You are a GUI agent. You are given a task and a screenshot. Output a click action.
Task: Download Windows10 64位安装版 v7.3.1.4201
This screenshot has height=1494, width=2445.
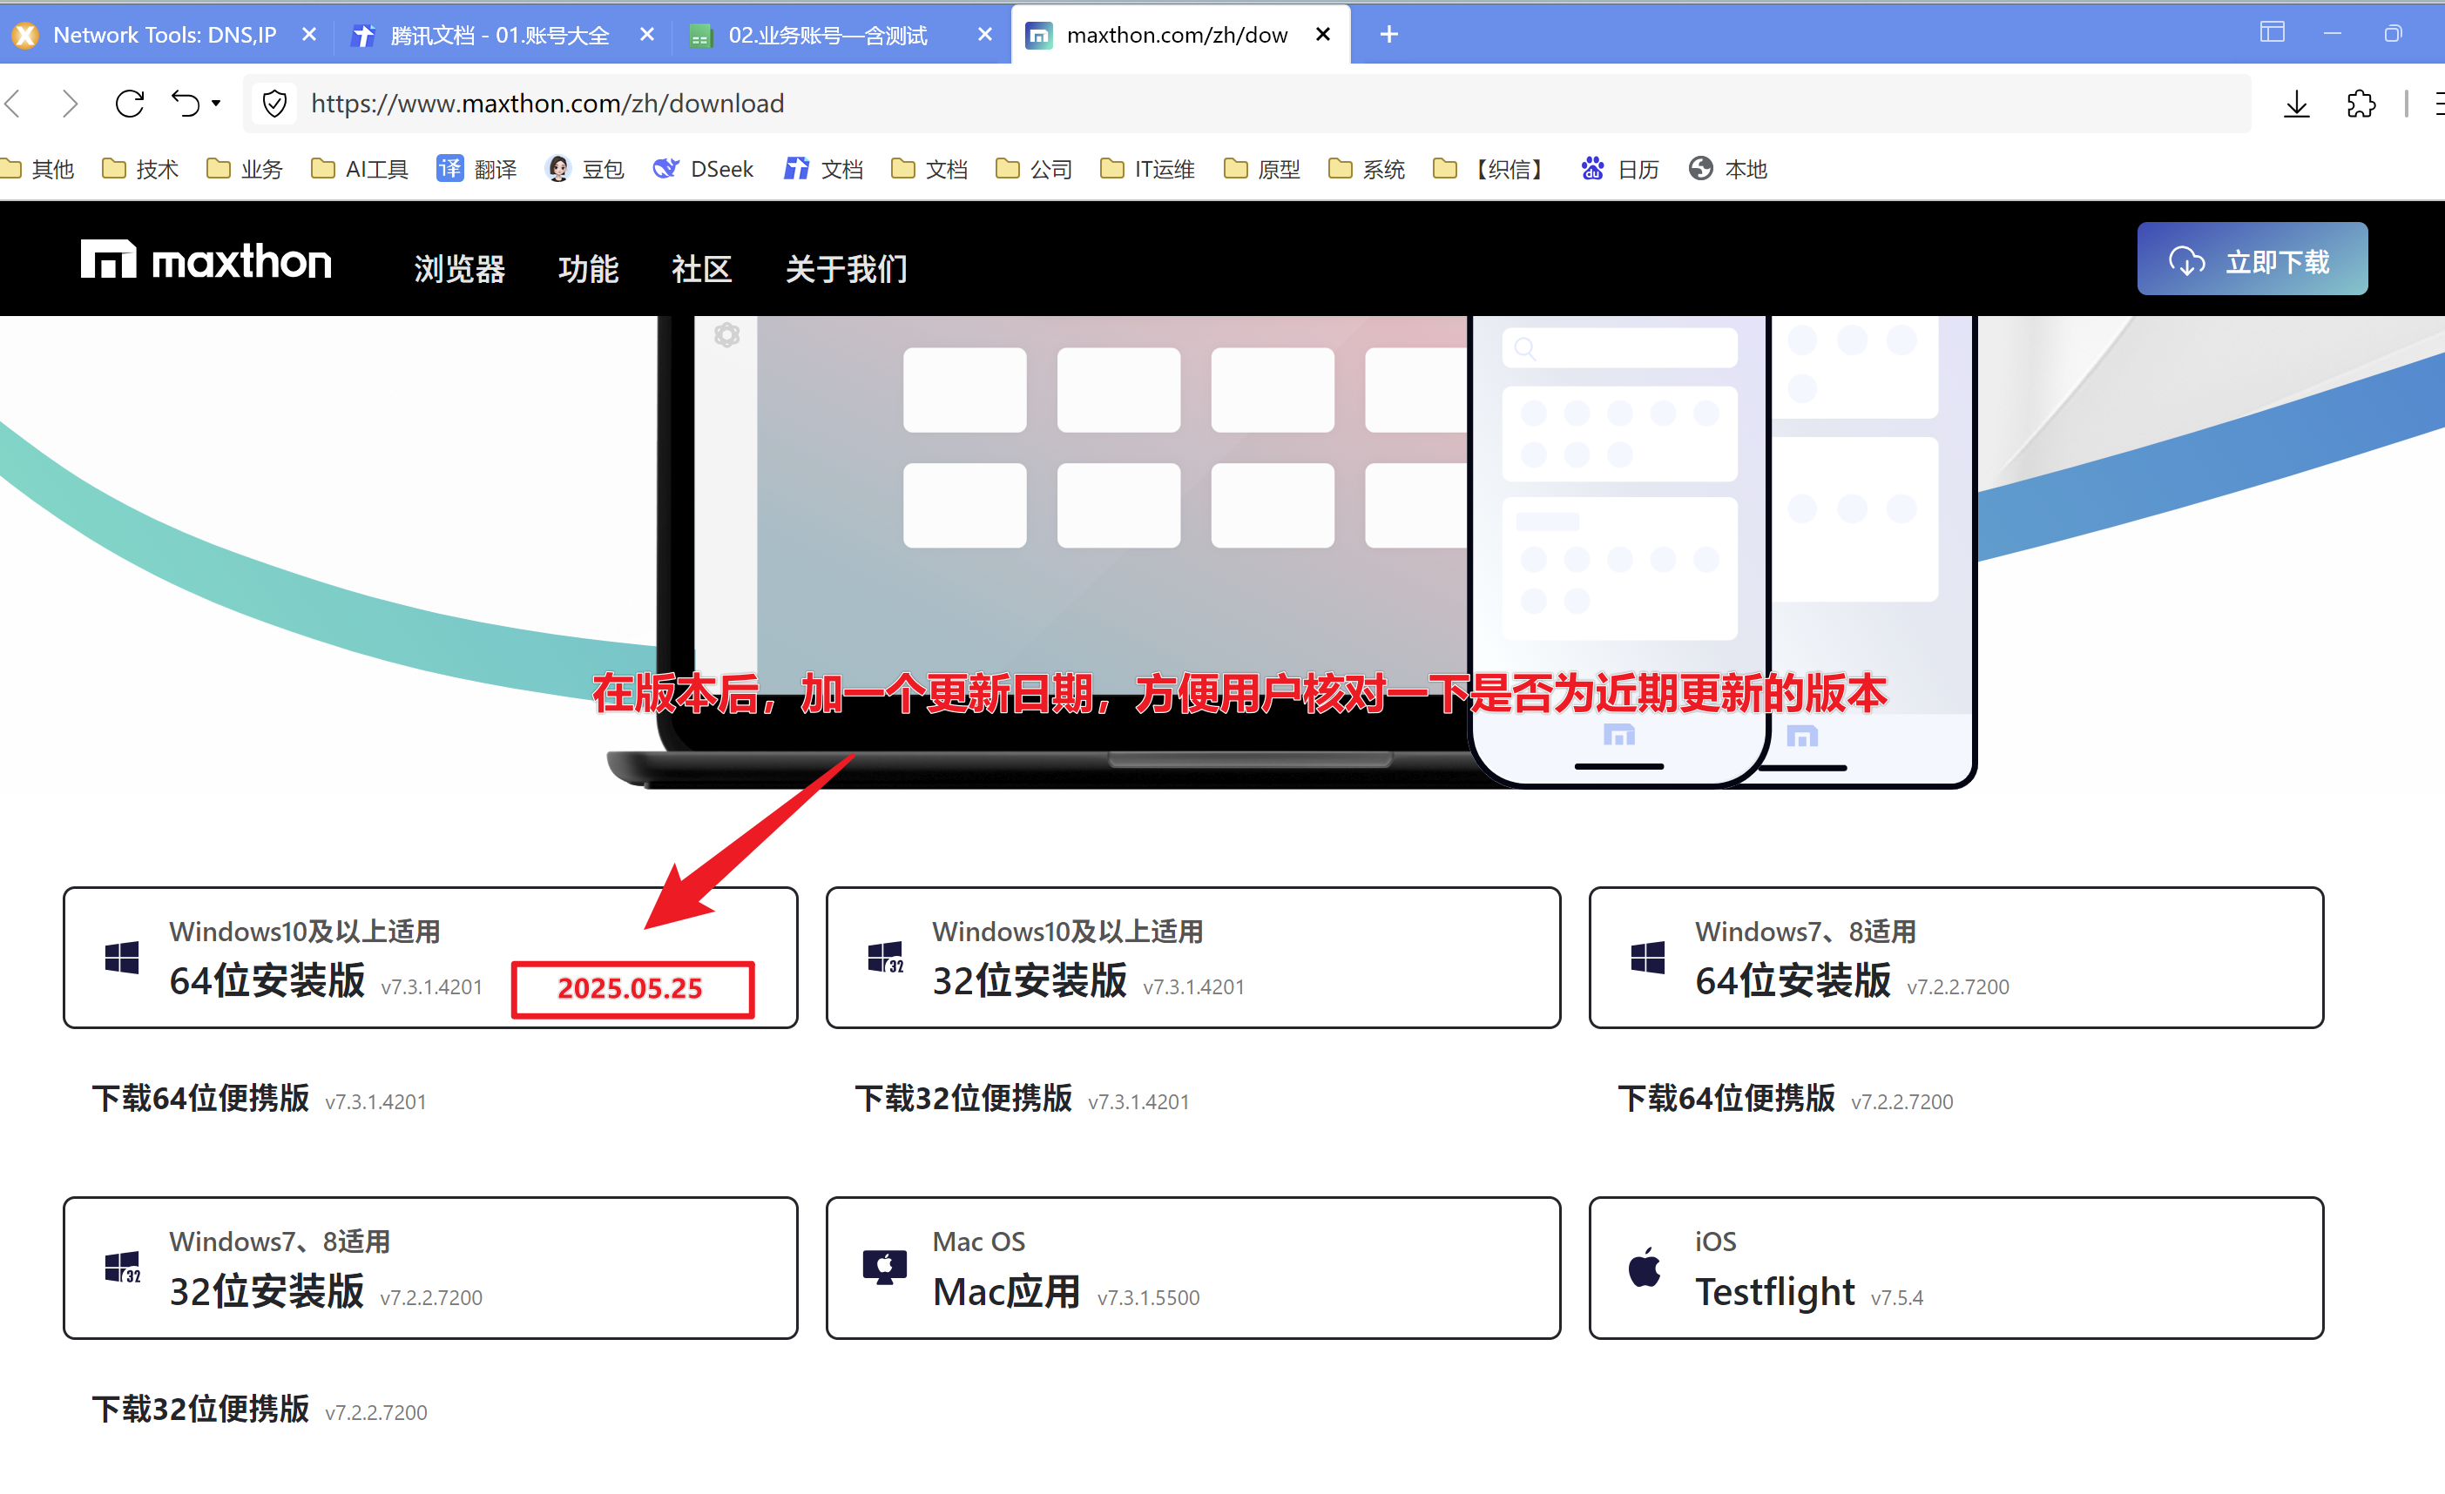pyautogui.click(x=429, y=958)
